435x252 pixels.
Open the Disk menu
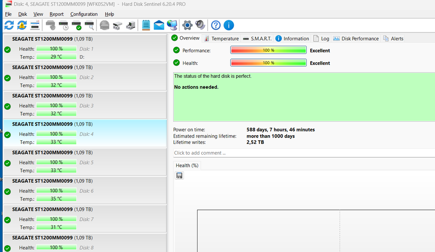(x=23, y=14)
